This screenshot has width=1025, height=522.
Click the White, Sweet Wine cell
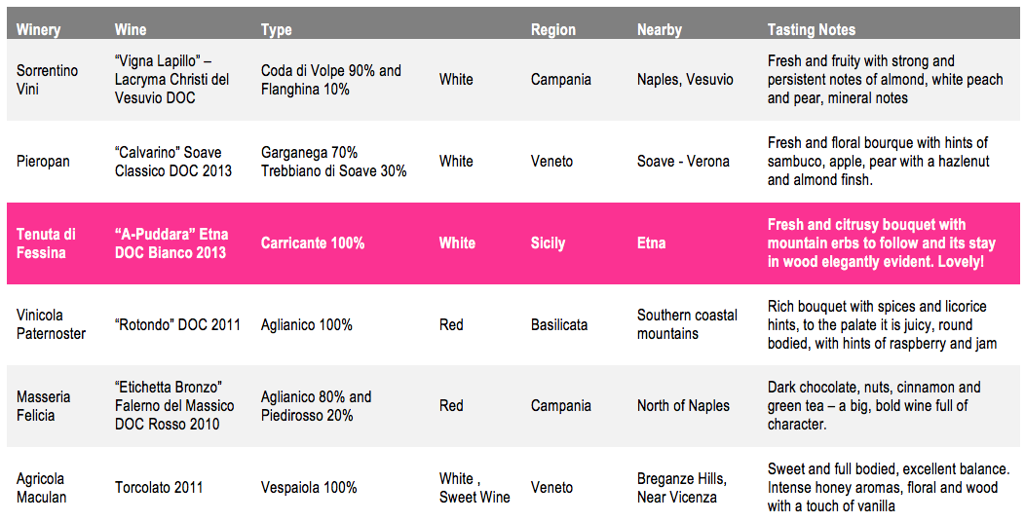[x=475, y=487]
